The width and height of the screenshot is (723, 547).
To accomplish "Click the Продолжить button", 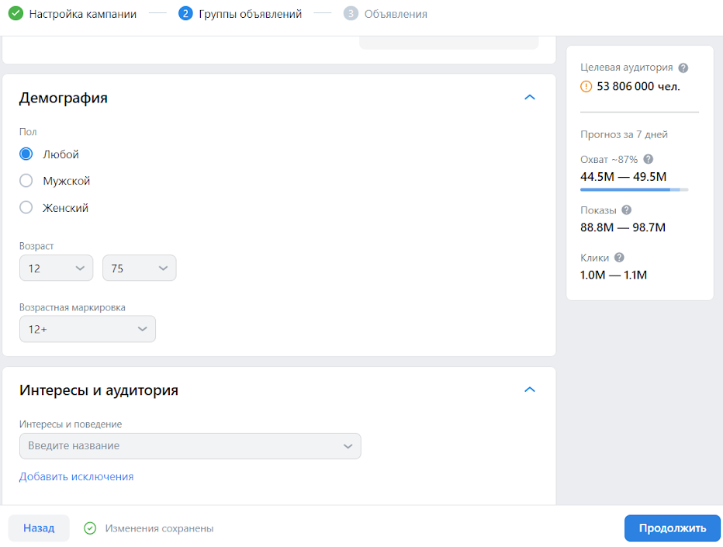I will tap(673, 528).
